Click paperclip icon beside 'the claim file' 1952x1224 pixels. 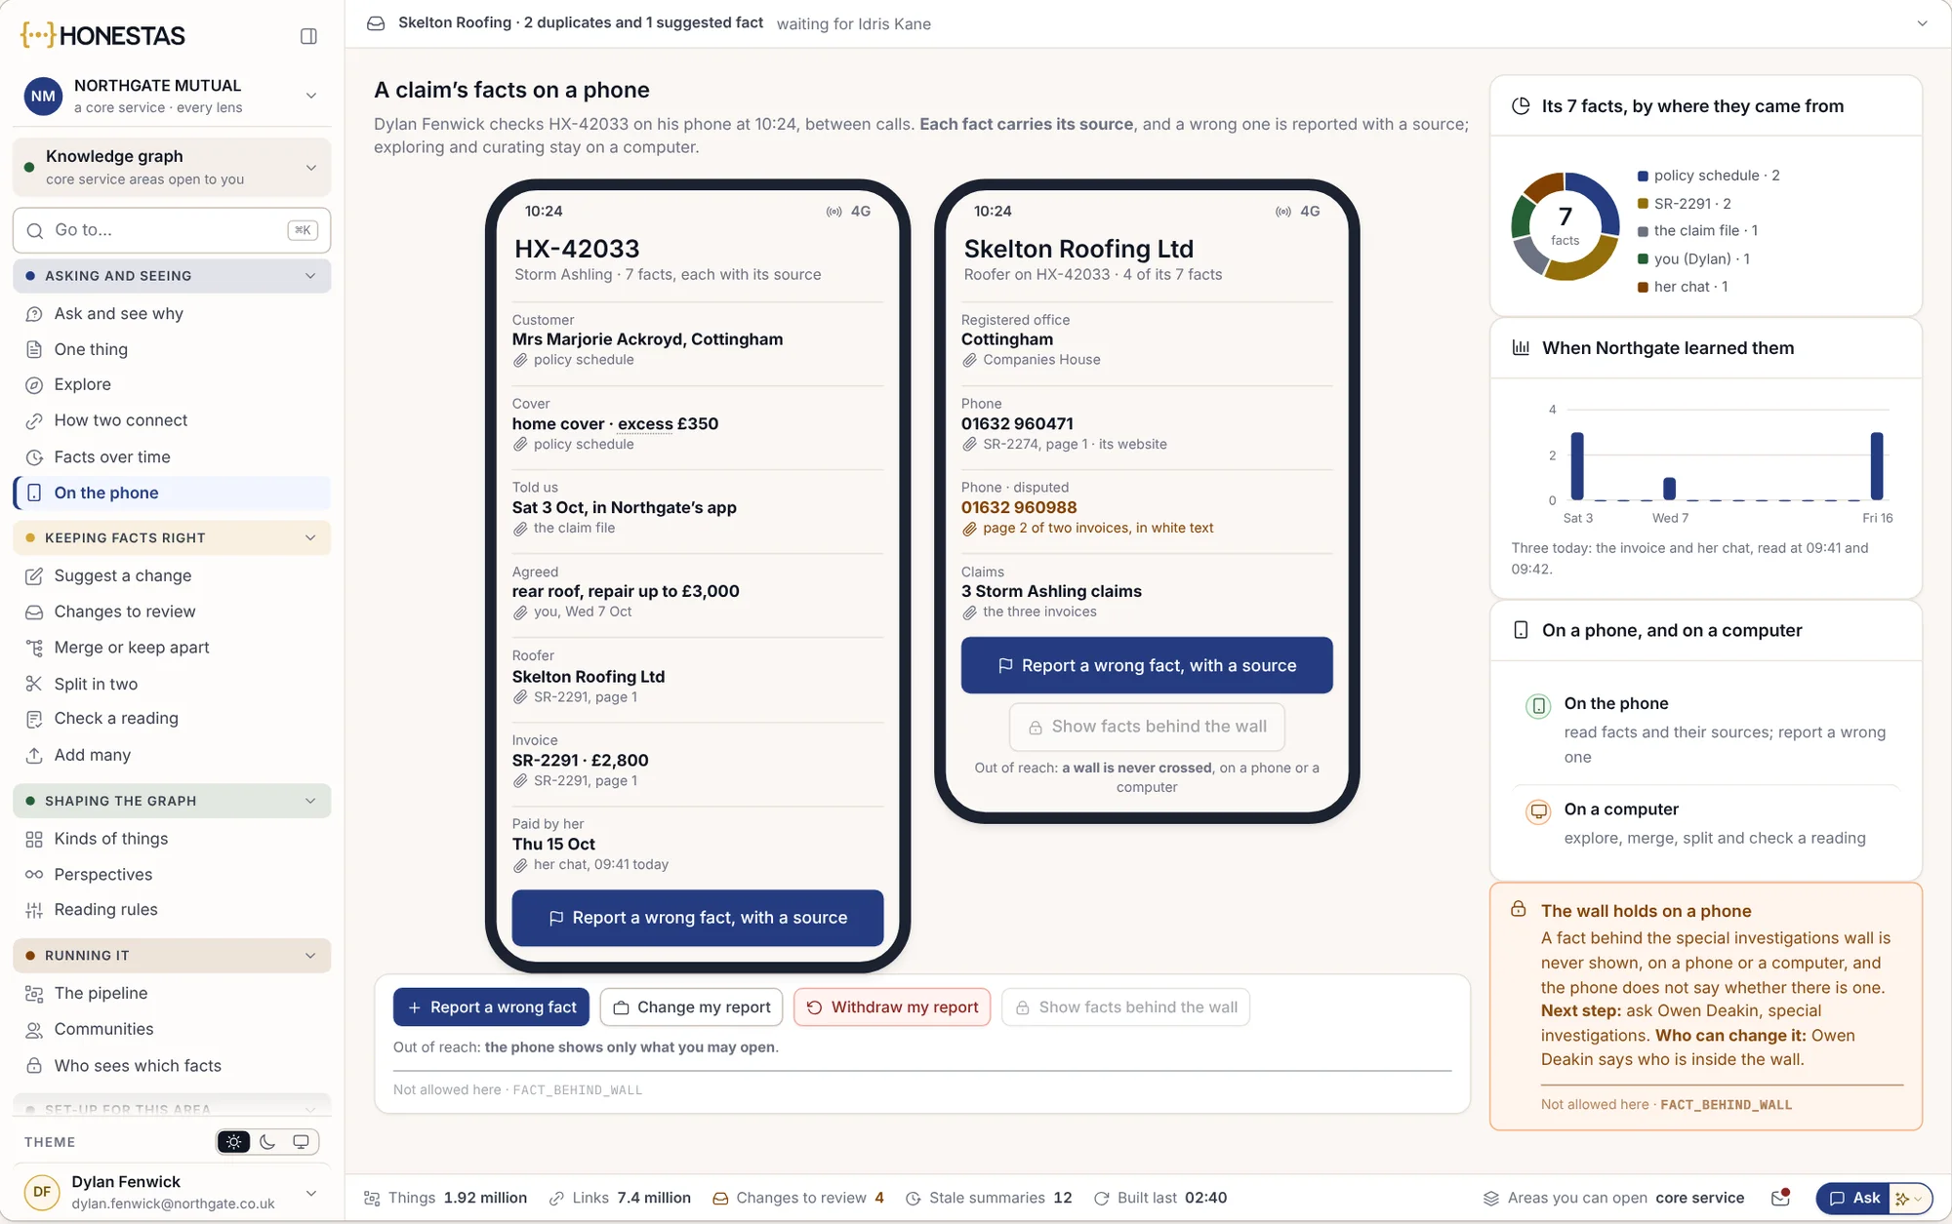(x=520, y=529)
